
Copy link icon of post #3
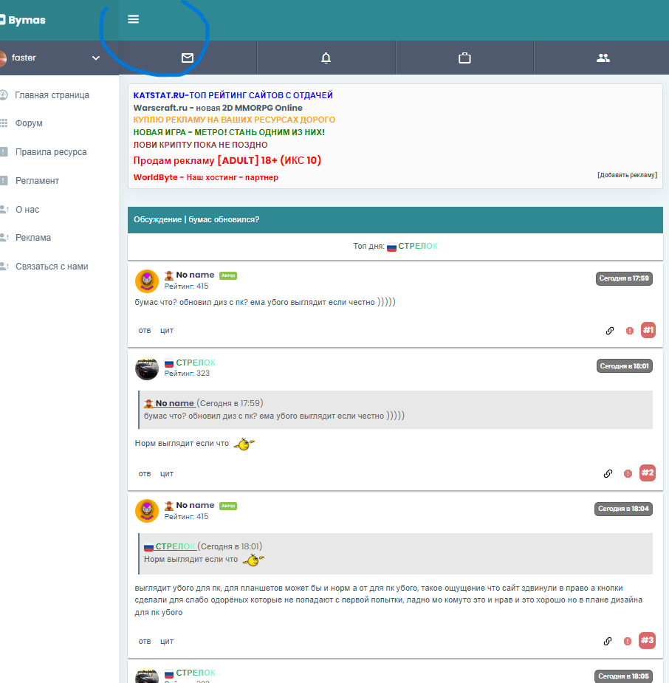[608, 641]
